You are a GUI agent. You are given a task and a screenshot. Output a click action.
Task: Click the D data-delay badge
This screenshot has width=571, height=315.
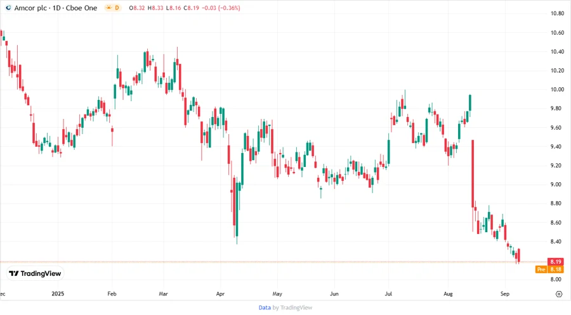(x=117, y=8)
